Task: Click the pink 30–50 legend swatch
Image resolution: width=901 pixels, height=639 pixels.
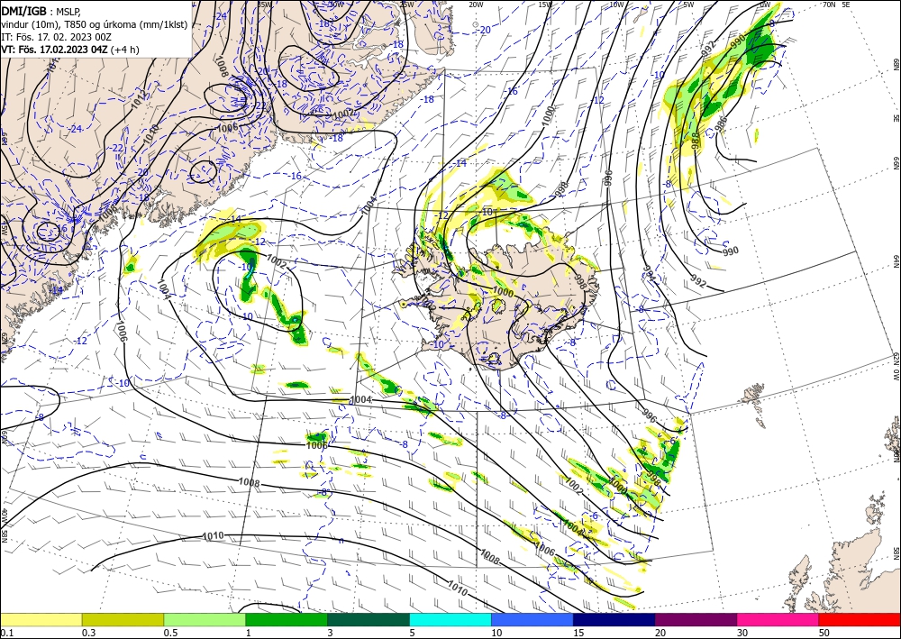Action: pos(778,619)
